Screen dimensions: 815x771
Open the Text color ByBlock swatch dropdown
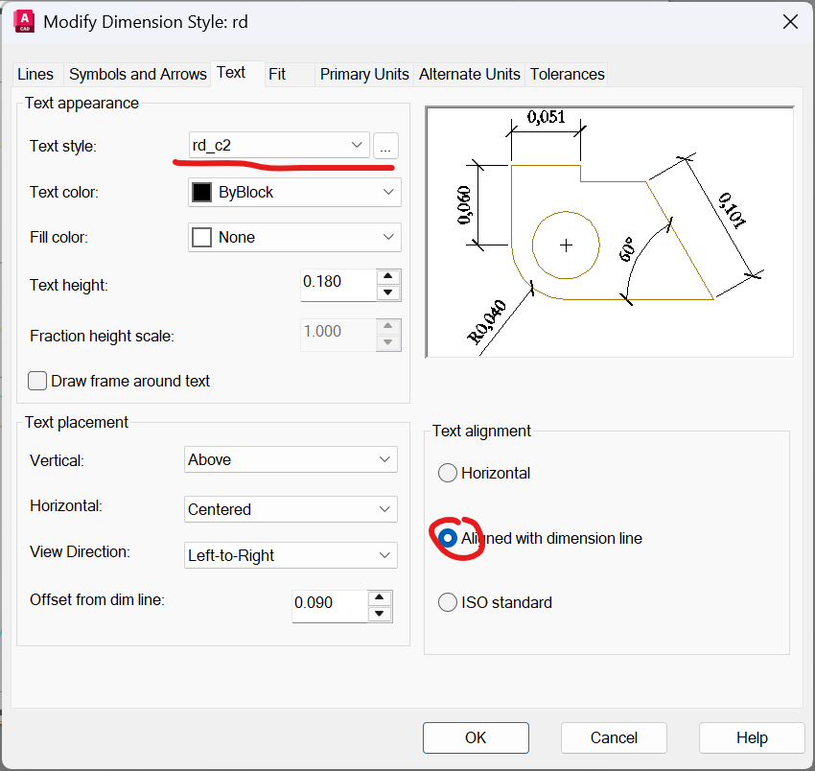coord(294,192)
